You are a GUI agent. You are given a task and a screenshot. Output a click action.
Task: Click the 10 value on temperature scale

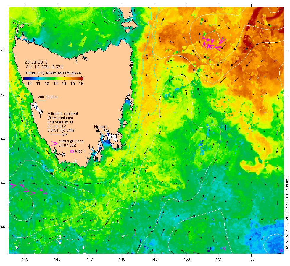click(29, 83)
